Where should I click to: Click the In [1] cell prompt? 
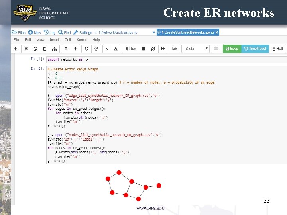[37, 59]
